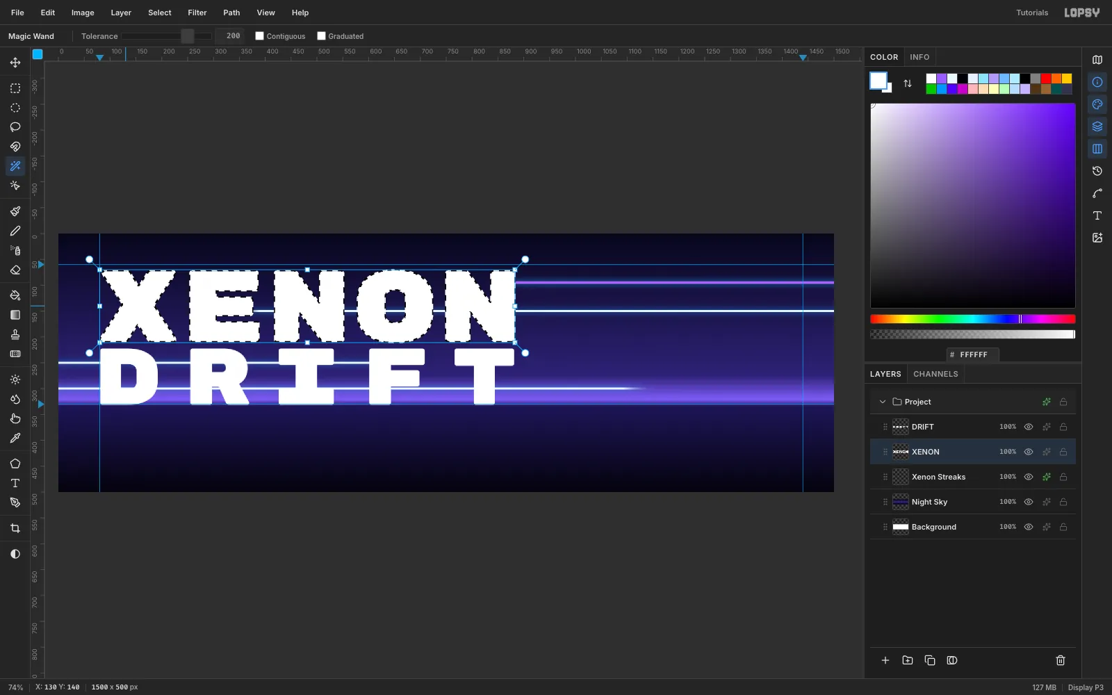Image resolution: width=1112 pixels, height=695 pixels.
Task: Select the Night Sky layer thumbnail
Action: 901,502
